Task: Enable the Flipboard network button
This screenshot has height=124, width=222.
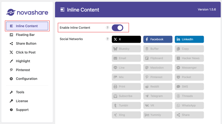Action: [158, 58]
